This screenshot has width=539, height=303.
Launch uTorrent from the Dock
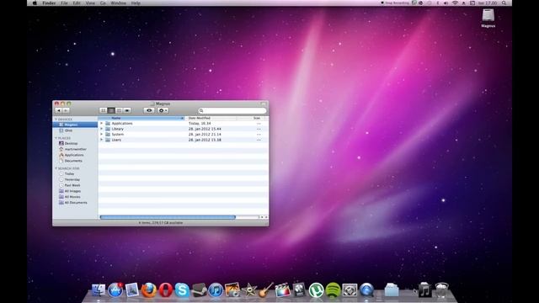tap(316, 290)
